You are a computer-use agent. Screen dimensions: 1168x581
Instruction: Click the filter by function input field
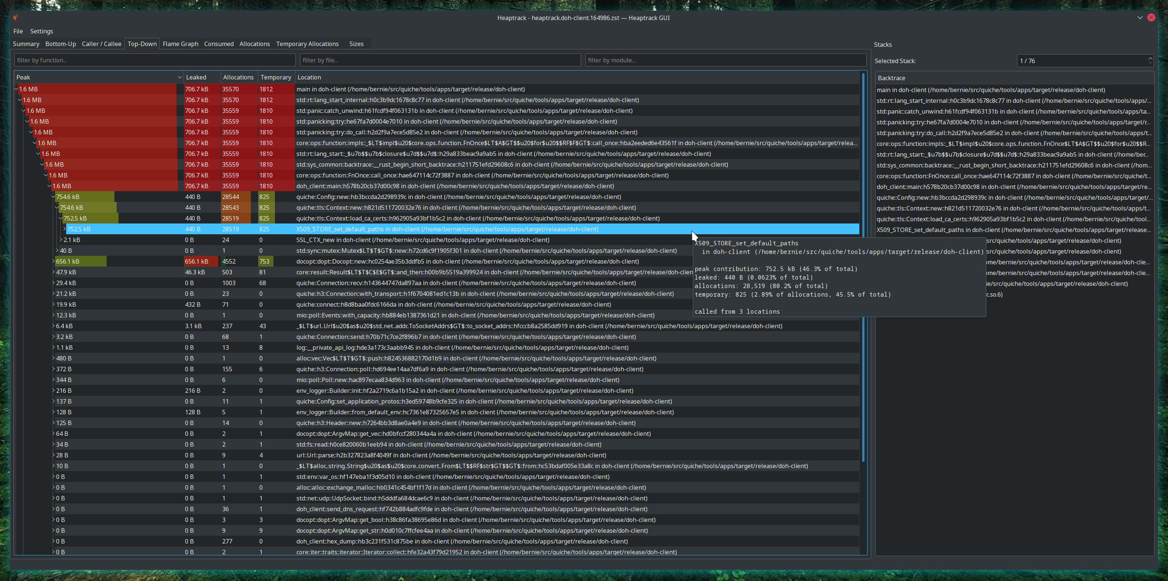point(154,60)
